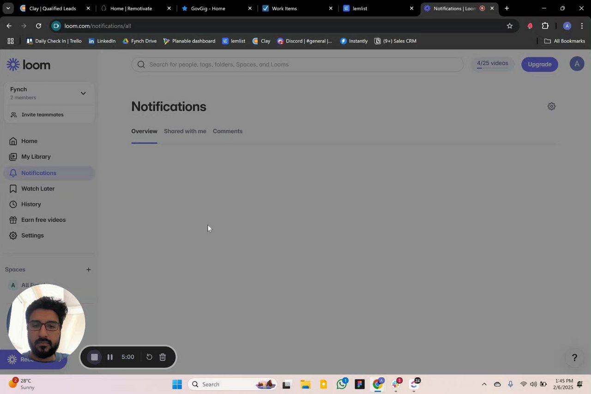Open Sales CRM Notion bookmark
The image size is (591, 394).
tap(395, 41)
